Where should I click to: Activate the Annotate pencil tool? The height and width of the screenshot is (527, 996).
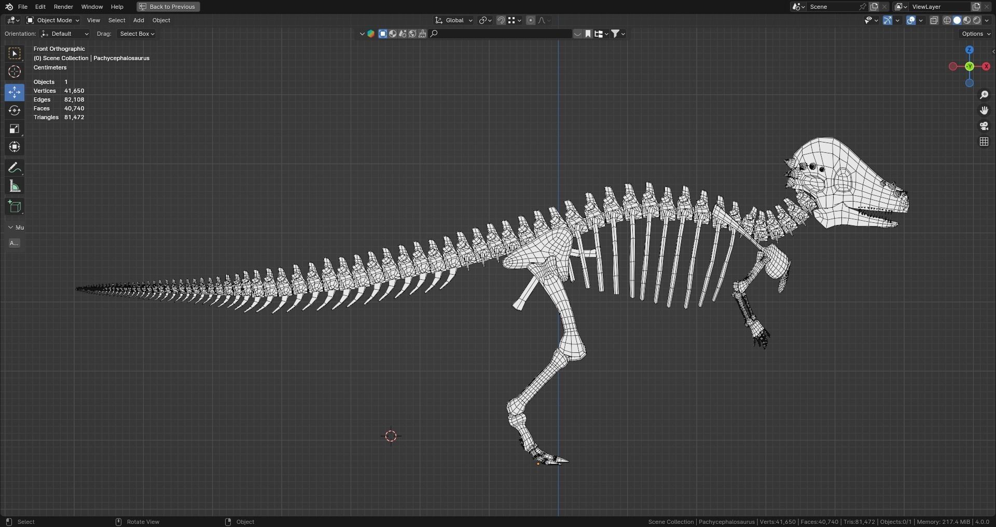pos(15,168)
